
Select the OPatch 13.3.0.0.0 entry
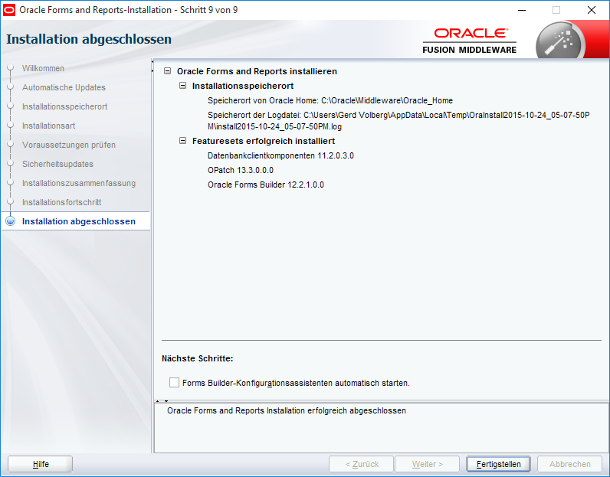(x=241, y=170)
